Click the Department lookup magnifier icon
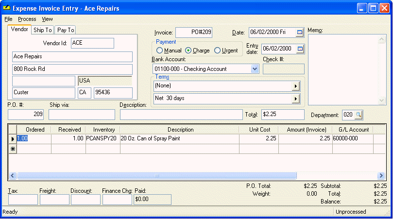393x219 pixels. [x=359, y=115]
